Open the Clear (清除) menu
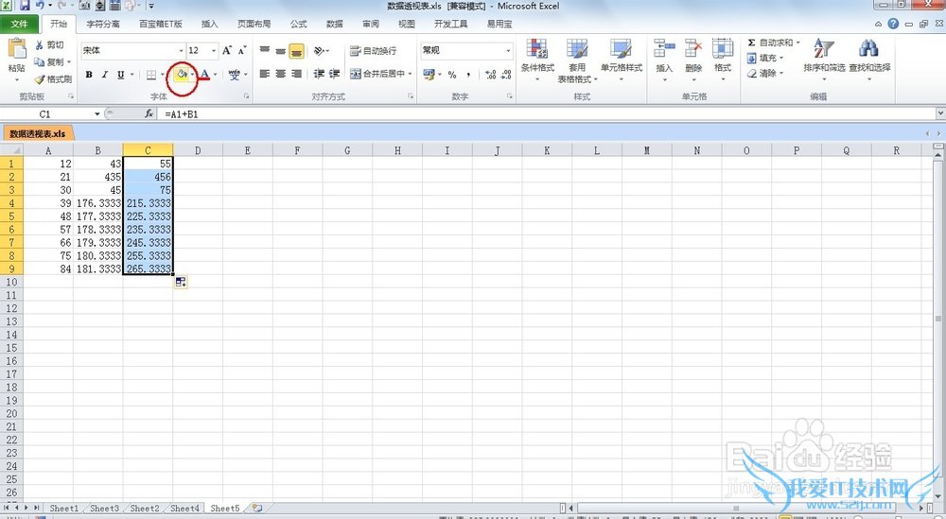This screenshot has width=946, height=519. [765, 74]
